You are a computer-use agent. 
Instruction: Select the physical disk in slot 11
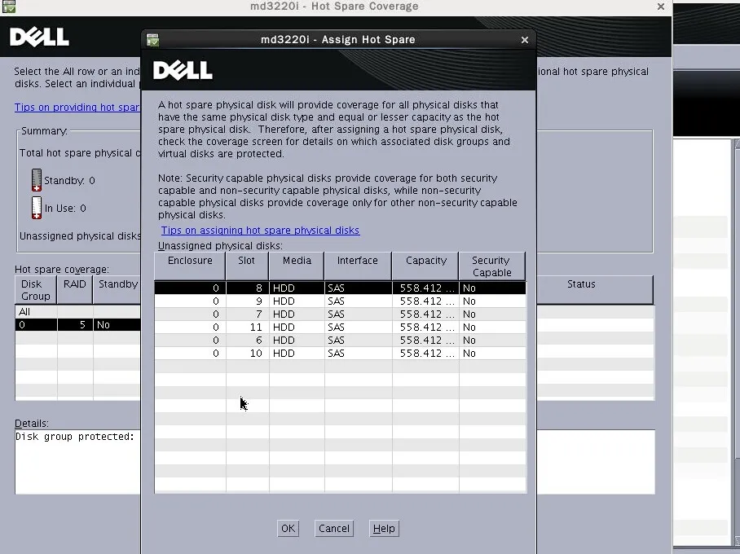340,327
